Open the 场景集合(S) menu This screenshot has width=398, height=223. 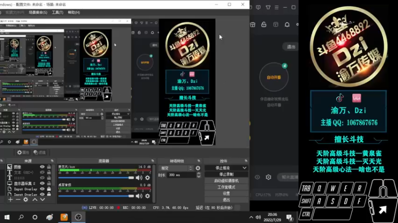38,12
